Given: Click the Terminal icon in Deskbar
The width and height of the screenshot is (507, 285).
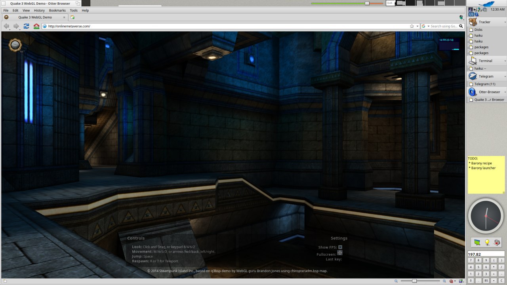Looking at the screenshot, I should 473,61.
